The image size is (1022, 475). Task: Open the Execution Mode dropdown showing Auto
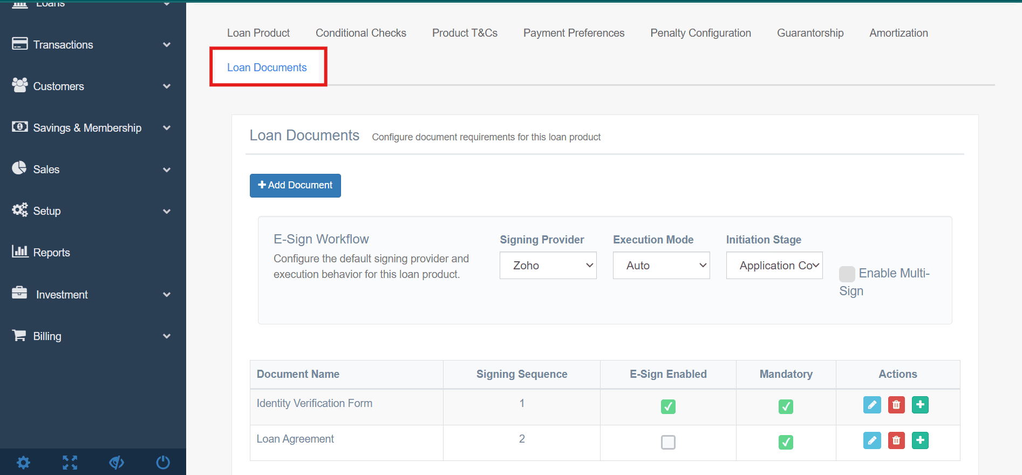point(661,265)
